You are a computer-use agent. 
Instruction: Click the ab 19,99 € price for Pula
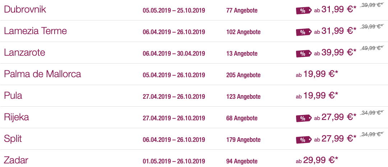point(317,96)
